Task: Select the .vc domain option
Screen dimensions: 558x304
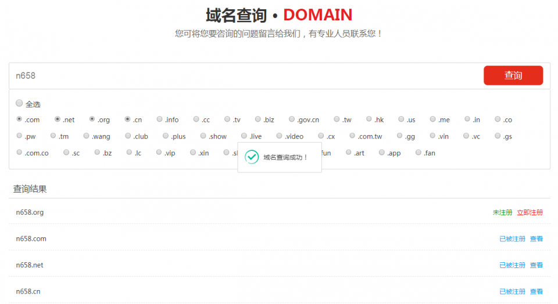Action: 466,136
